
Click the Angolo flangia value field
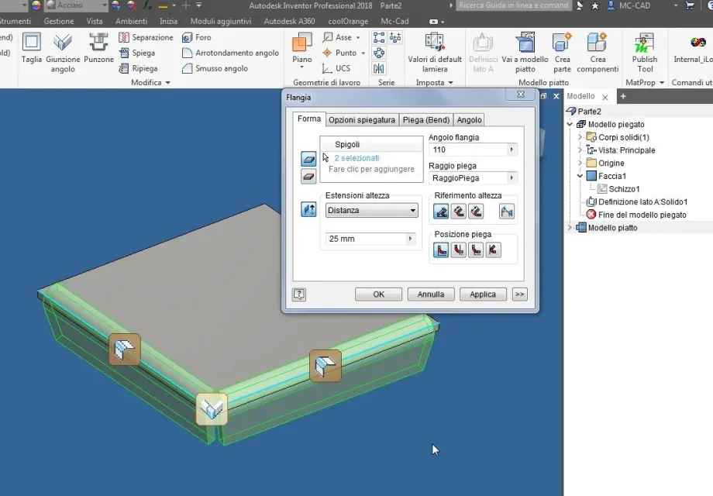click(x=473, y=150)
